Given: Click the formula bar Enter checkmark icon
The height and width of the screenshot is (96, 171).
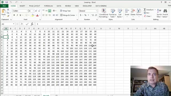Looking at the screenshot, I should pos(27,24).
